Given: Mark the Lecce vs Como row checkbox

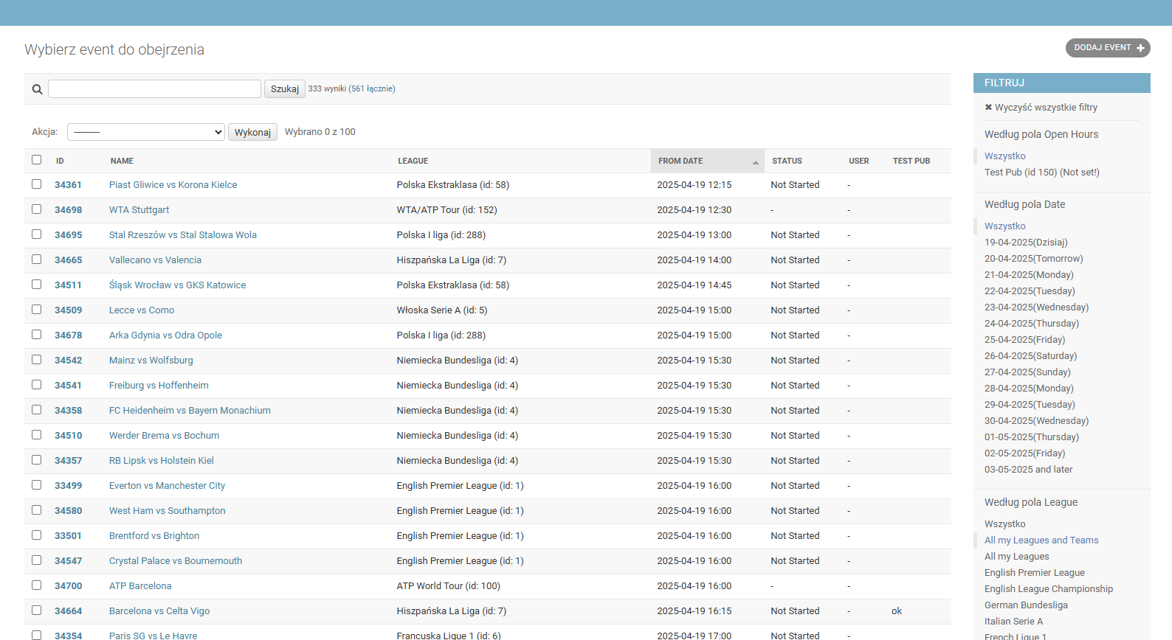Looking at the screenshot, I should [36, 309].
